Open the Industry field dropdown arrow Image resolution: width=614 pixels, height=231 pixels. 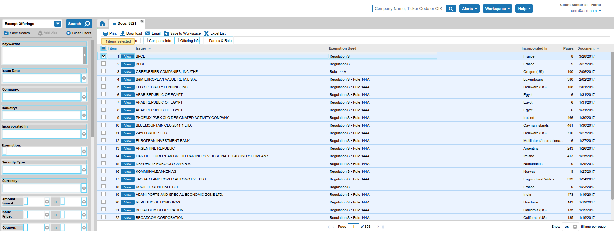point(84,115)
